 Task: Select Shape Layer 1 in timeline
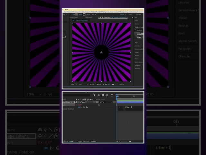click(68, 102)
